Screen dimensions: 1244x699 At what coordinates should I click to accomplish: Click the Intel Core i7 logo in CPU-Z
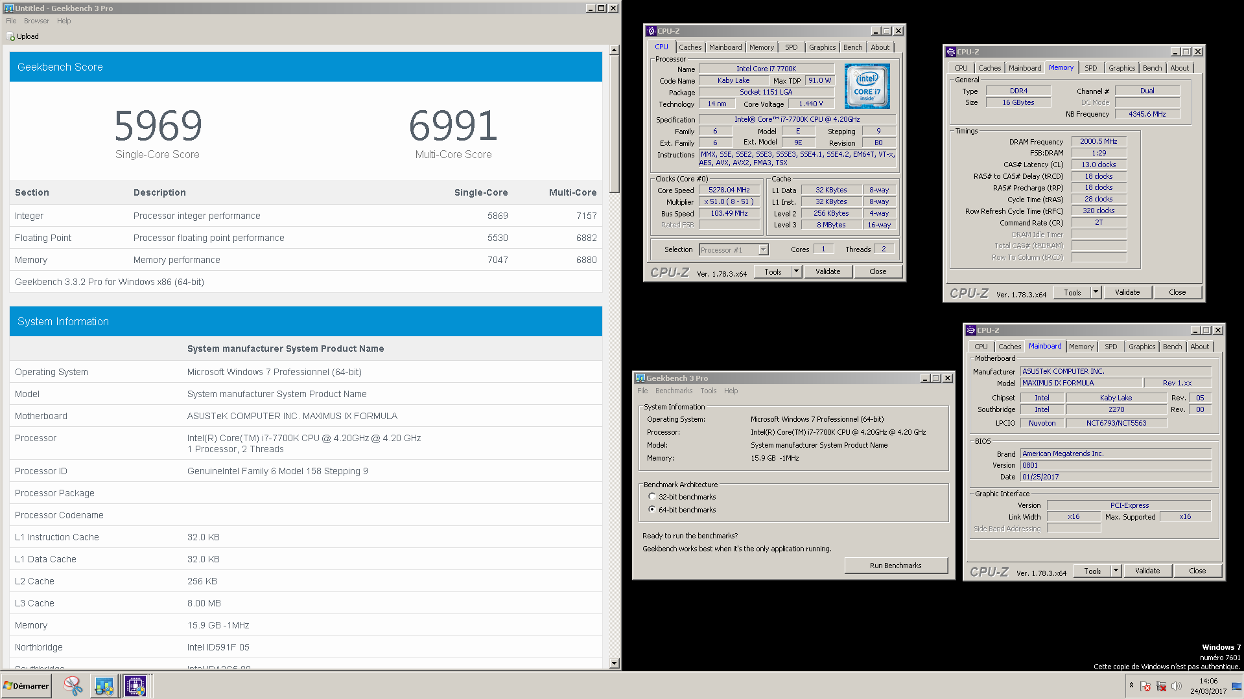click(867, 86)
